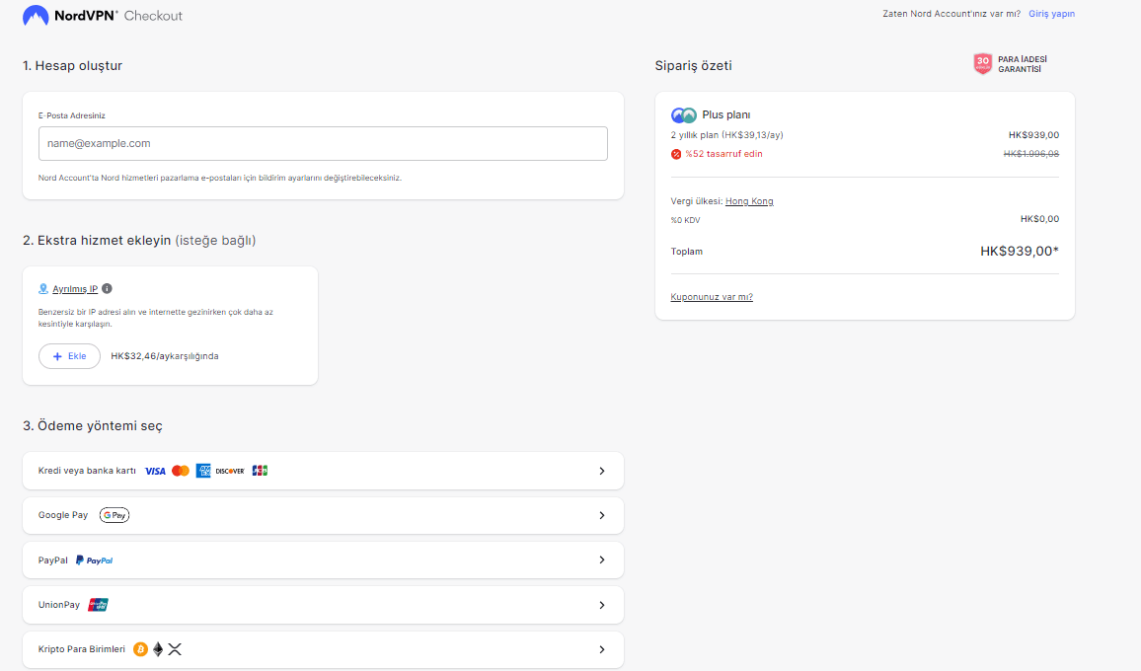Viewport: 1141px width, 671px height.
Task: Focus the E-Posta Adresiniz email field
Action: 323,143
